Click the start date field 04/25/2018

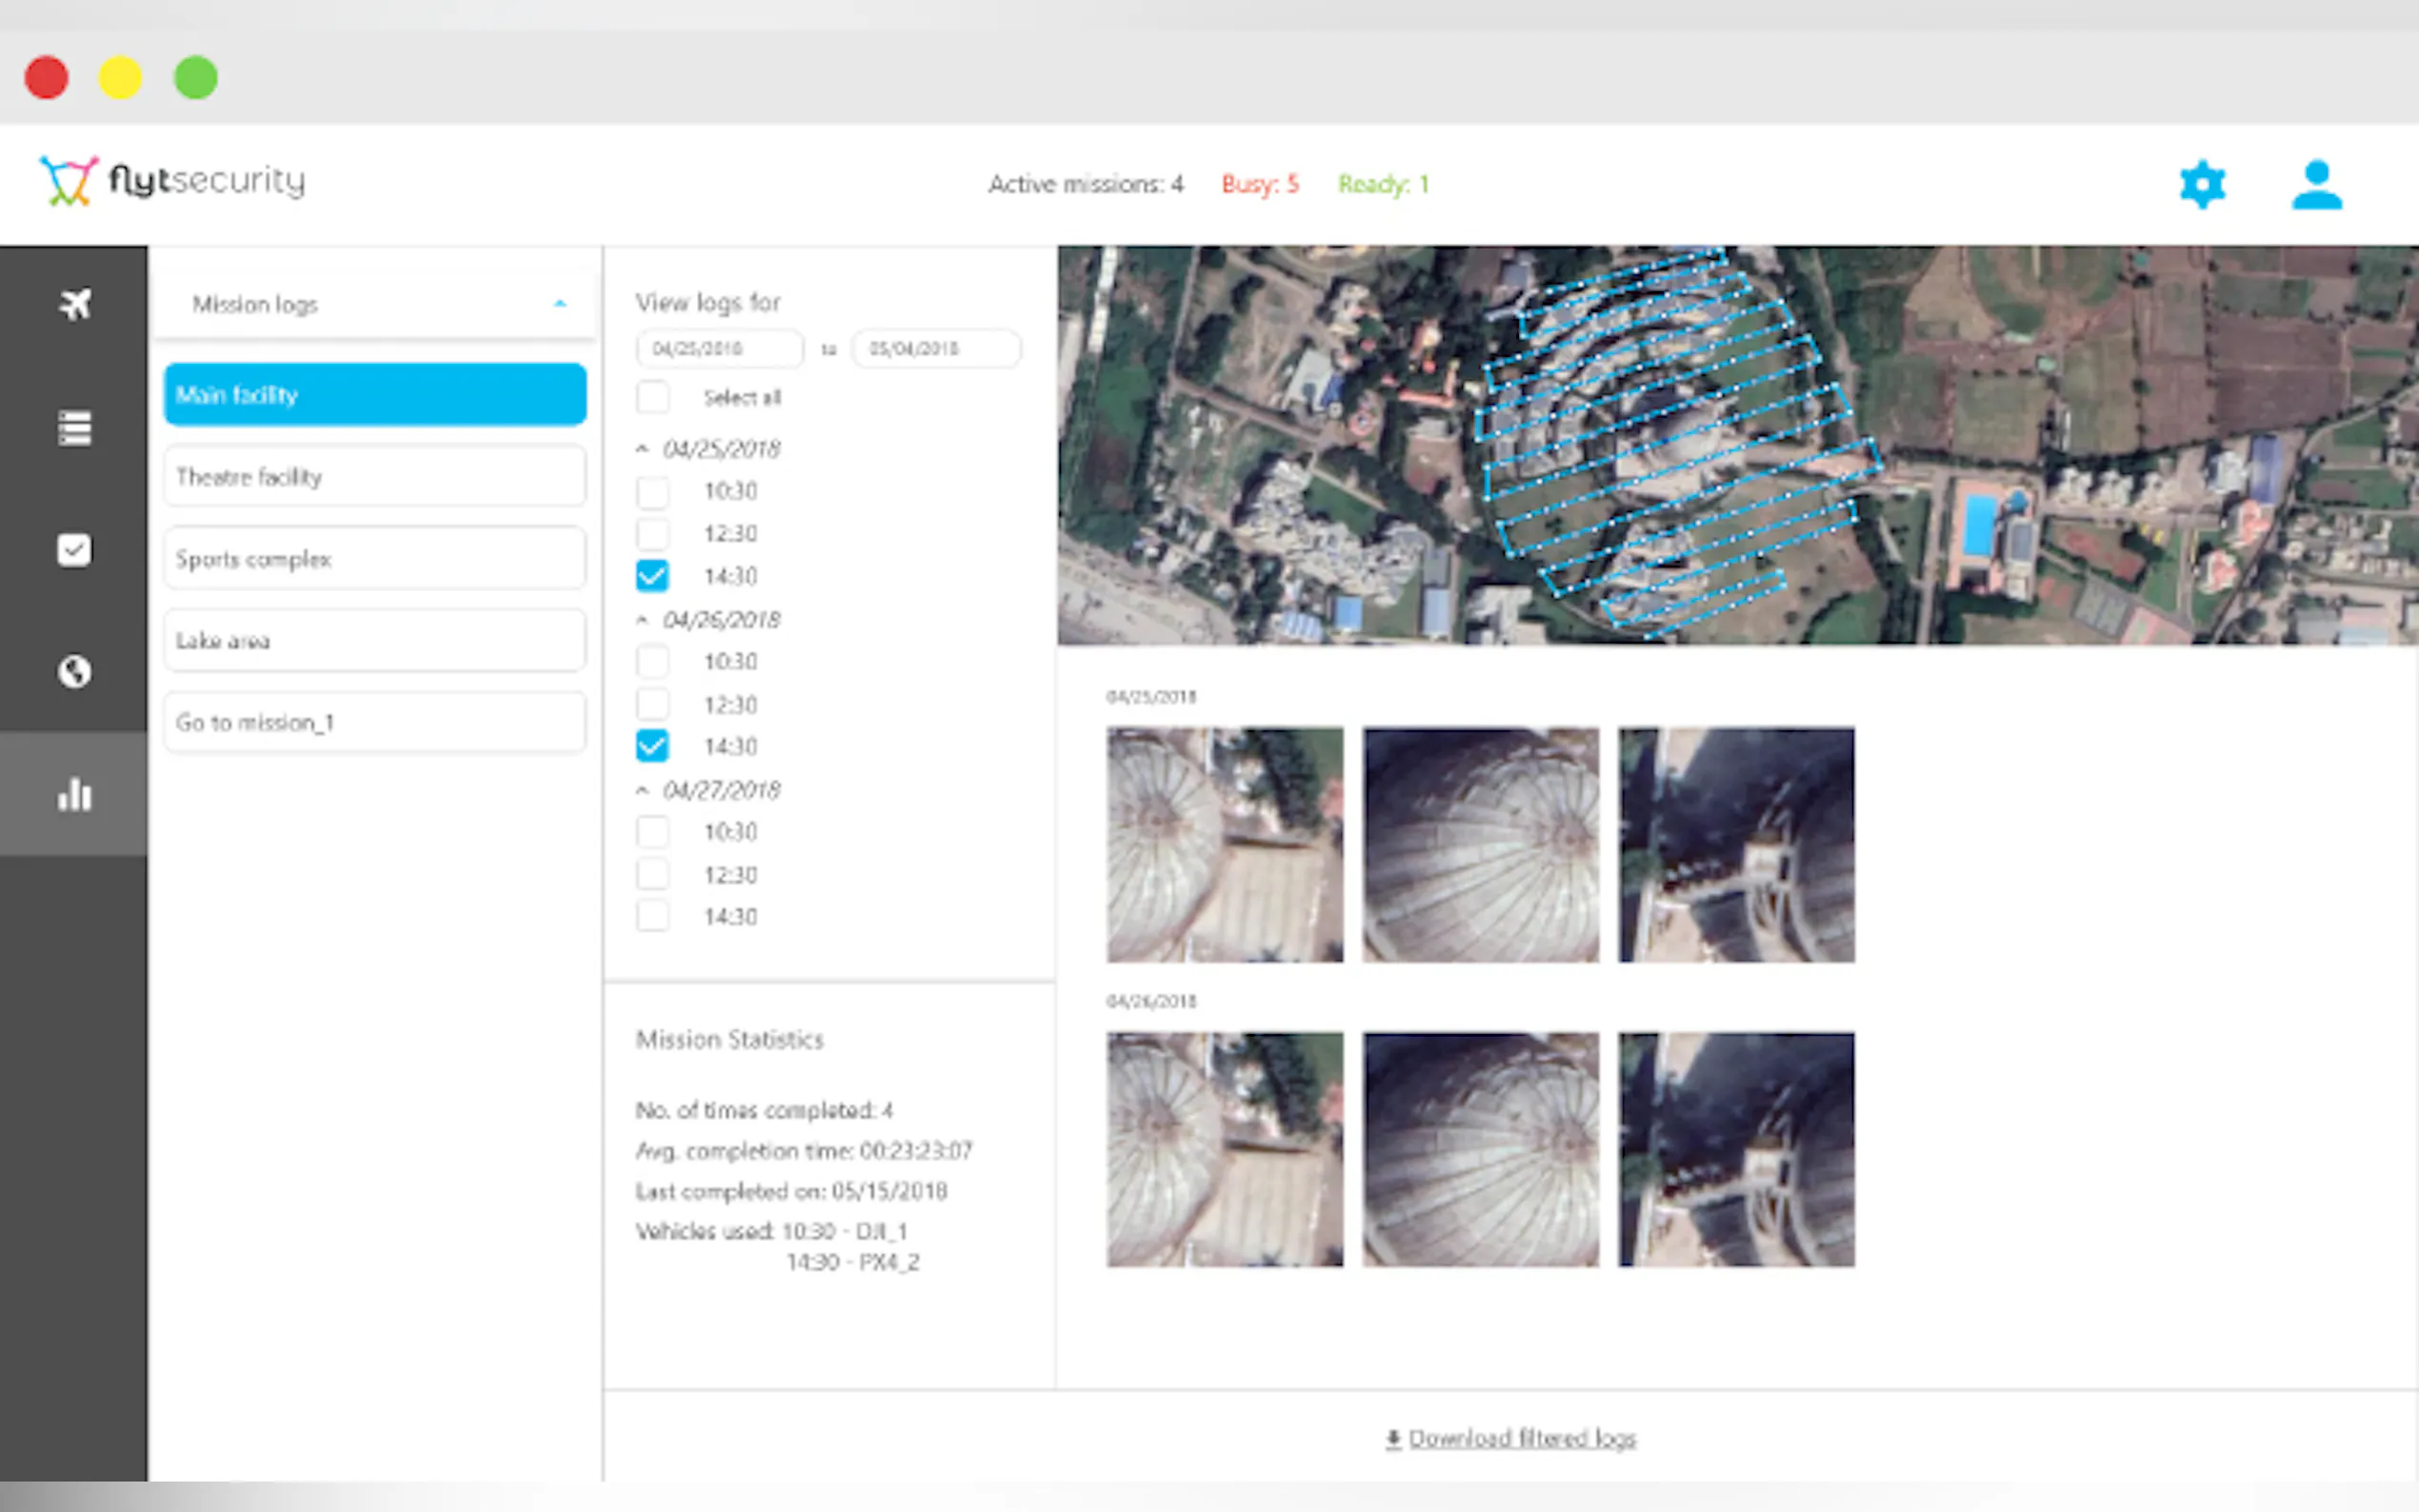718,349
